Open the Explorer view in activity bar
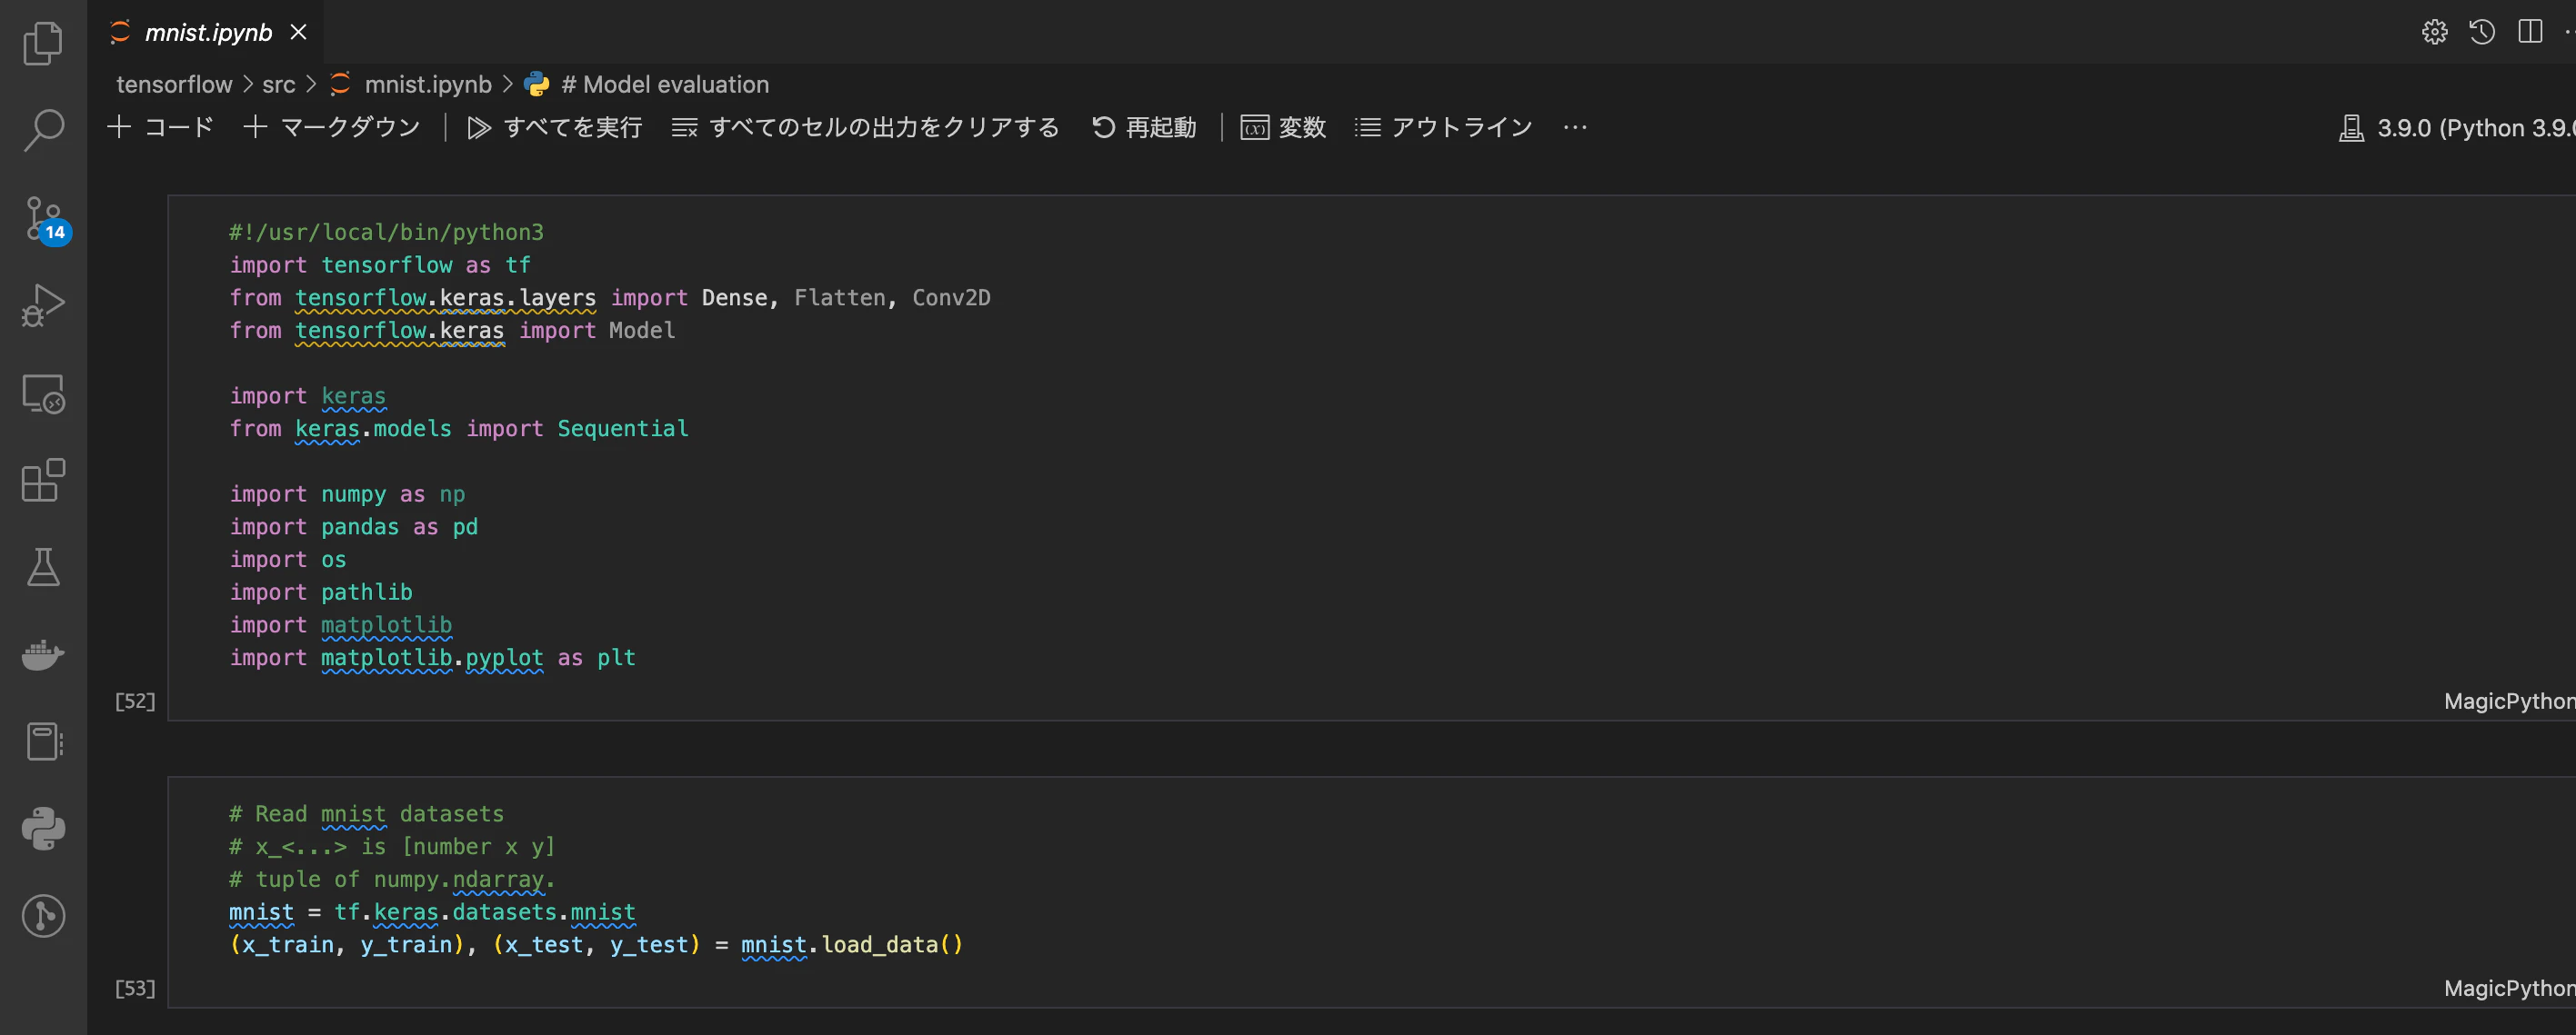 pyautogui.click(x=43, y=43)
